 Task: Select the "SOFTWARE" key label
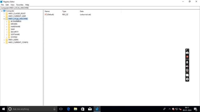(x=15, y=35)
